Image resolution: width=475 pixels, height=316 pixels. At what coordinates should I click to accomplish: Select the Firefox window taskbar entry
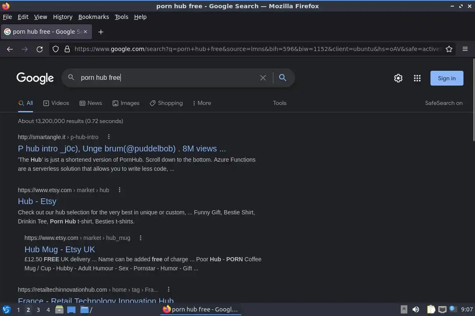(x=201, y=309)
